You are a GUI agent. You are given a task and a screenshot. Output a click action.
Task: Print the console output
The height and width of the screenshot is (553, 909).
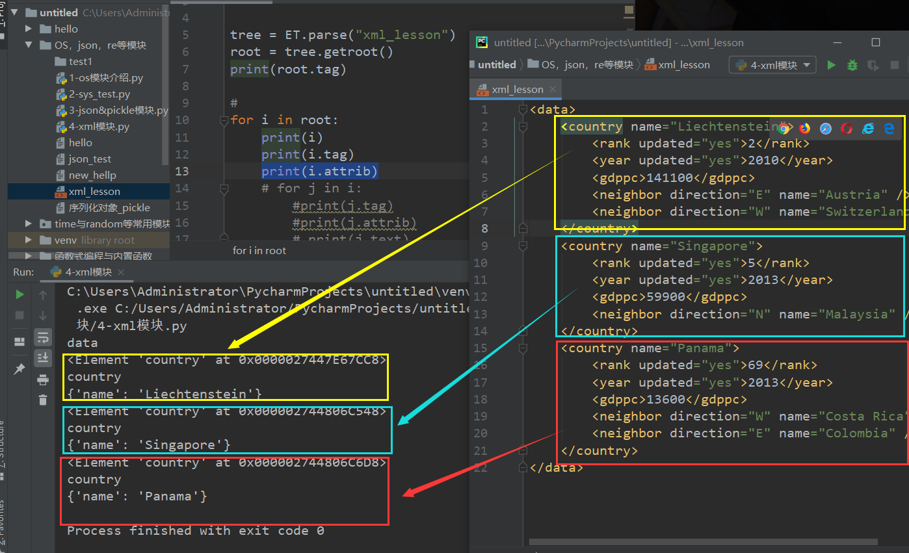[43, 379]
